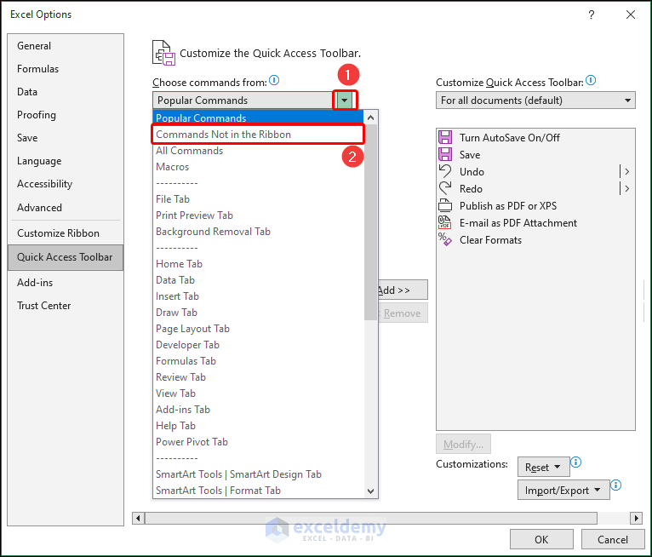Open the Data options category
This screenshot has height=557, width=652.
click(x=66, y=92)
